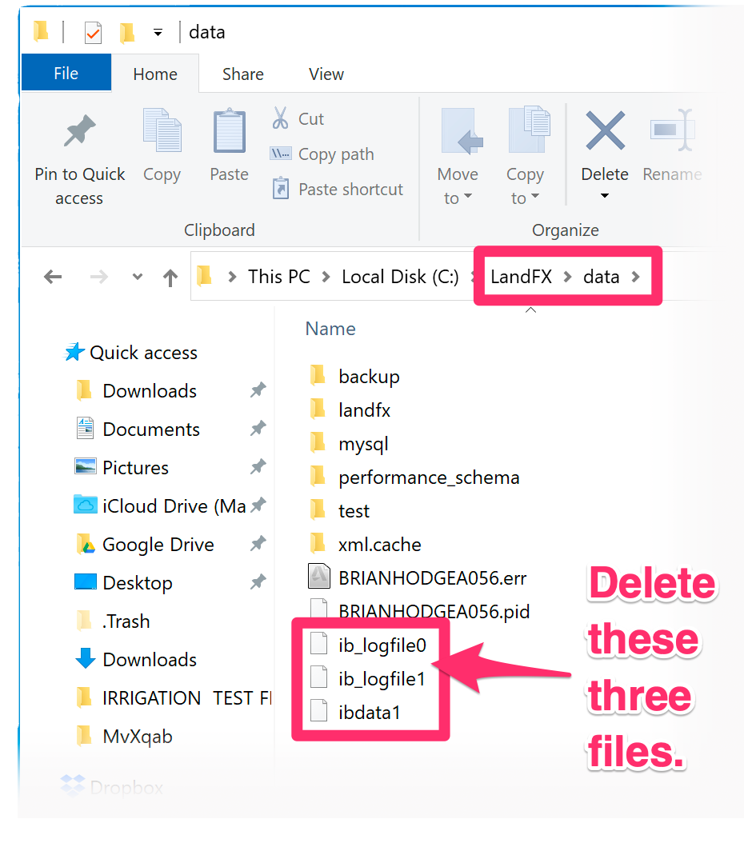Select the backup folder icon
The width and height of the screenshot is (744, 851).
pyautogui.click(x=318, y=376)
